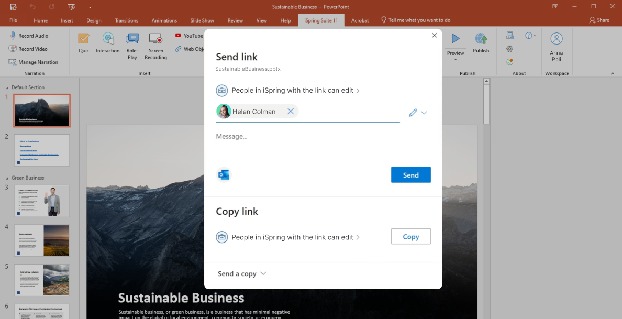Image resolution: width=622 pixels, height=319 pixels.
Task: Start a Screen Recording
Action: [x=155, y=46]
